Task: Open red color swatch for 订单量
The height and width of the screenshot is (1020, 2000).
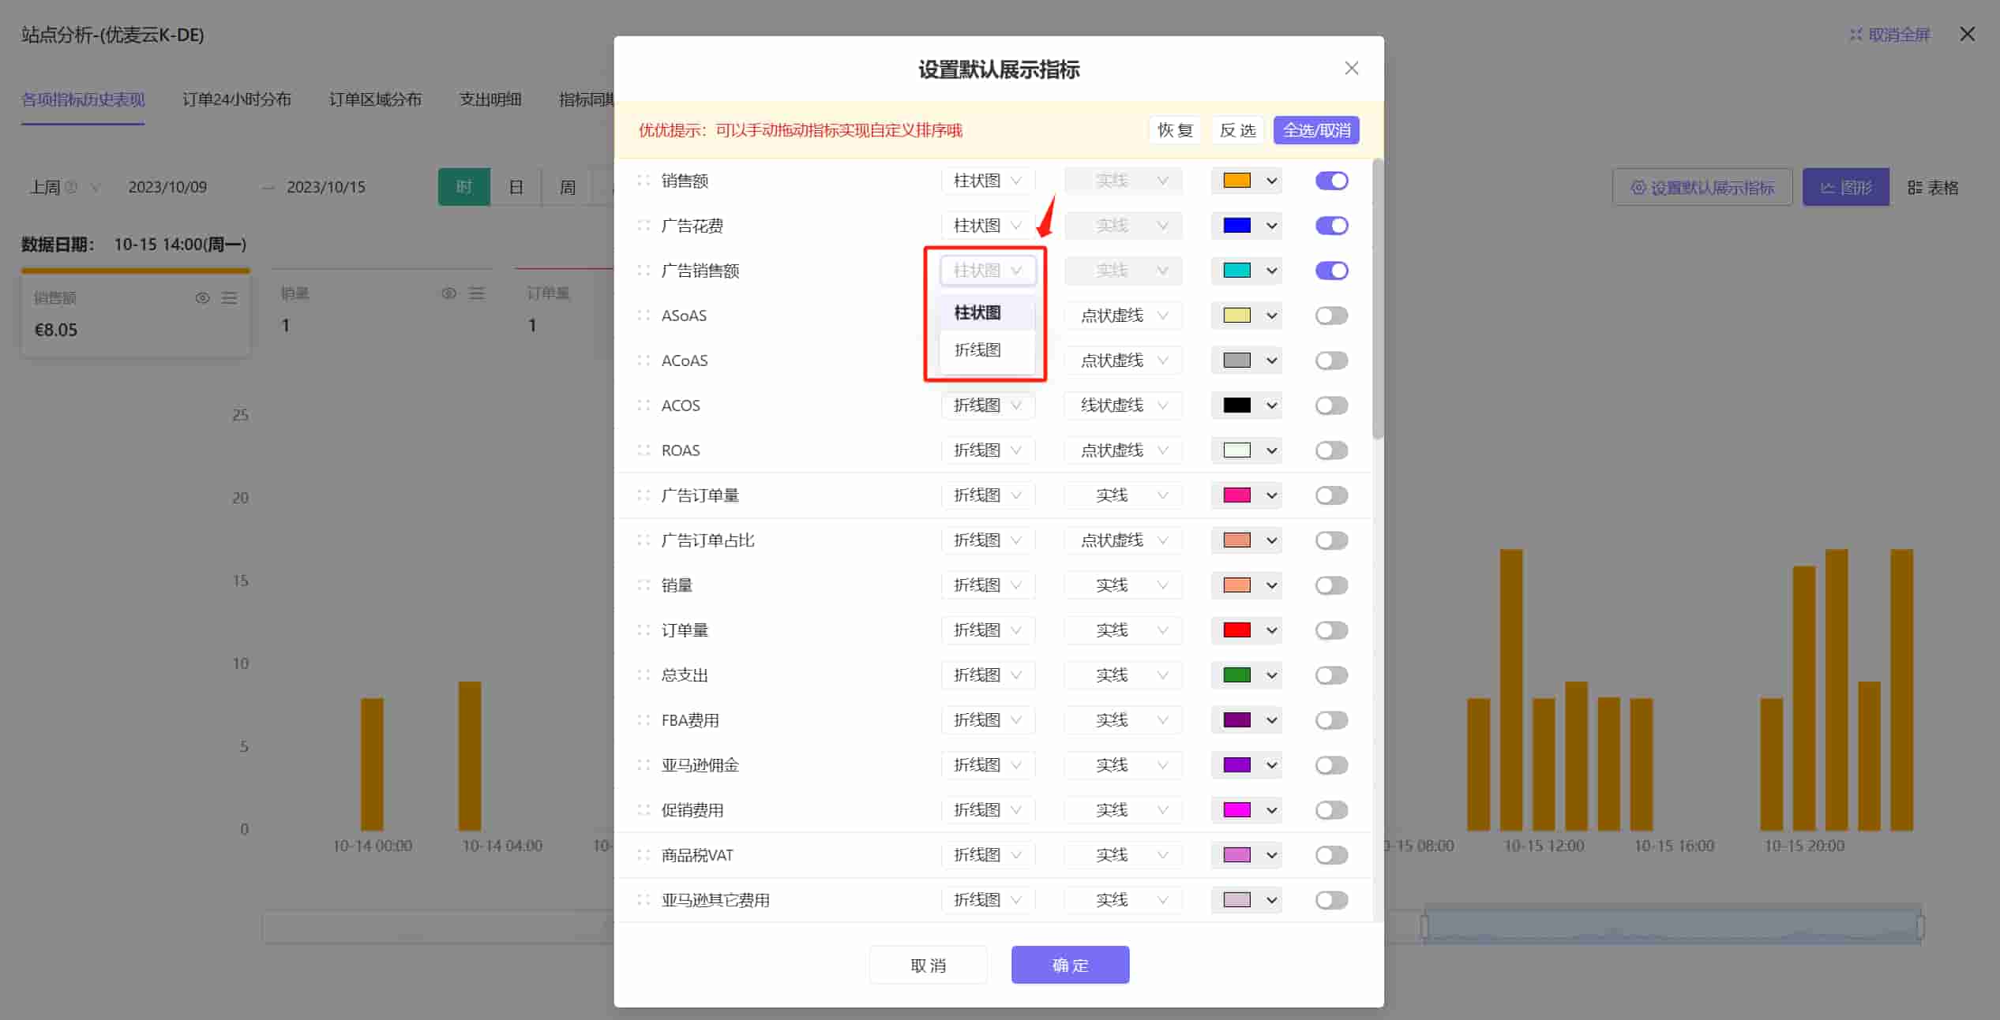Action: (1246, 630)
